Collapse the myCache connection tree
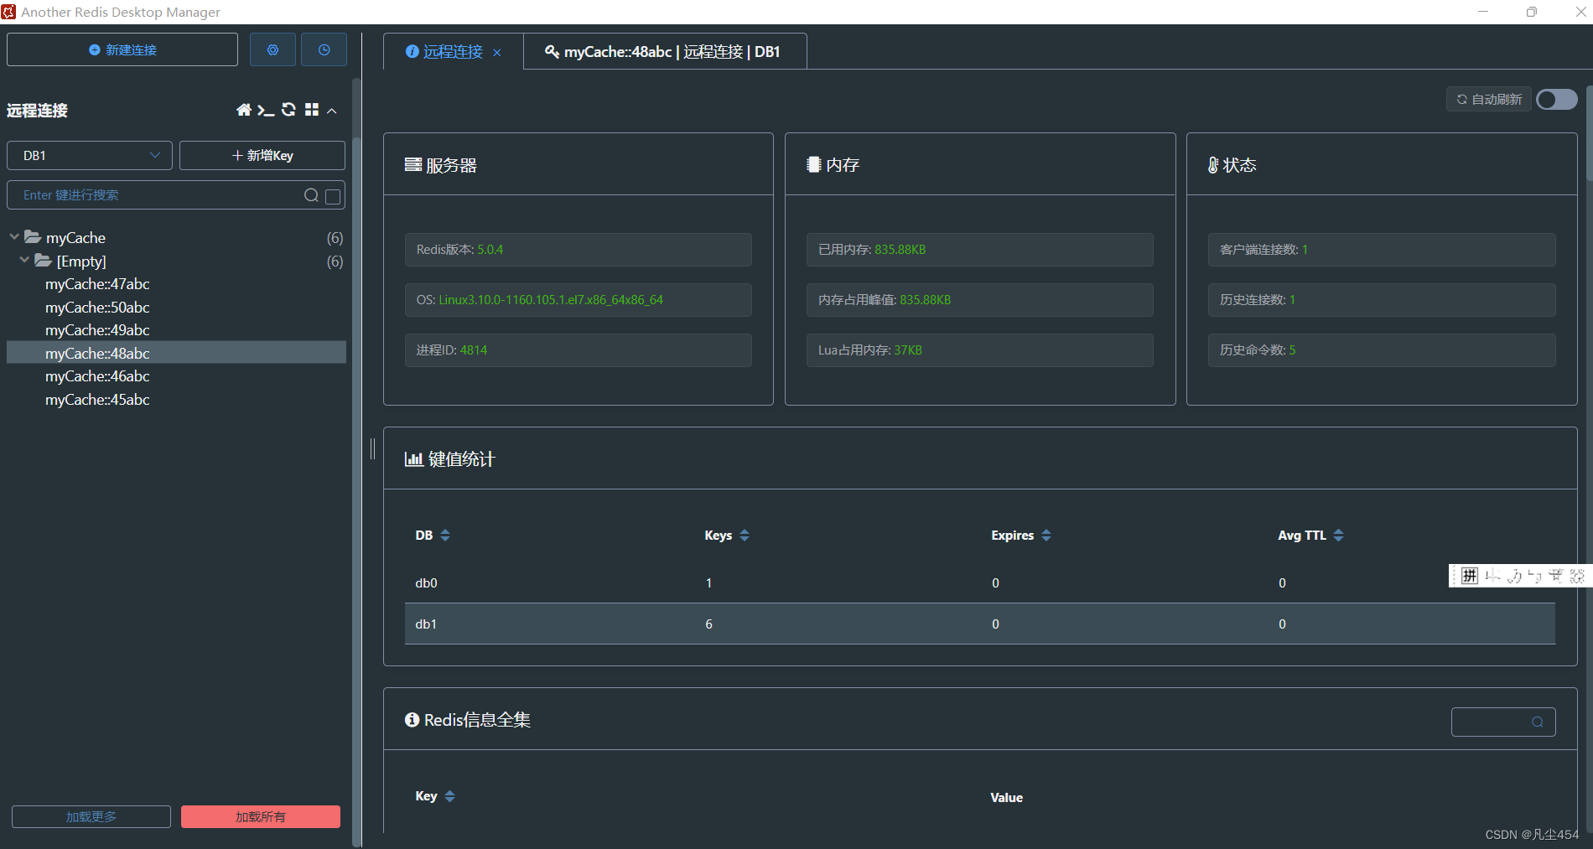The image size is (1593, 849). point(13,237)
